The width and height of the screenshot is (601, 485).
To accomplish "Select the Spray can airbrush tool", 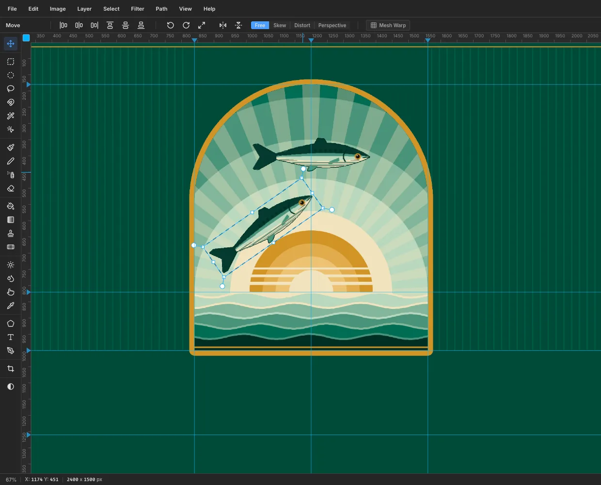I will (11, 175).
